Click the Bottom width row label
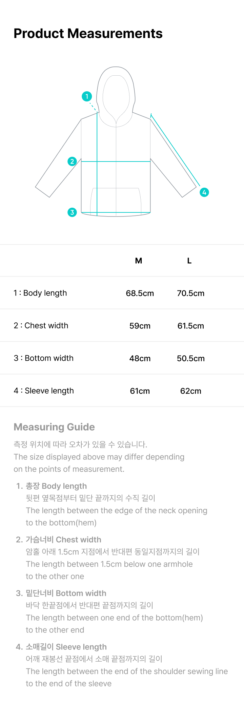 click(44, 358)
